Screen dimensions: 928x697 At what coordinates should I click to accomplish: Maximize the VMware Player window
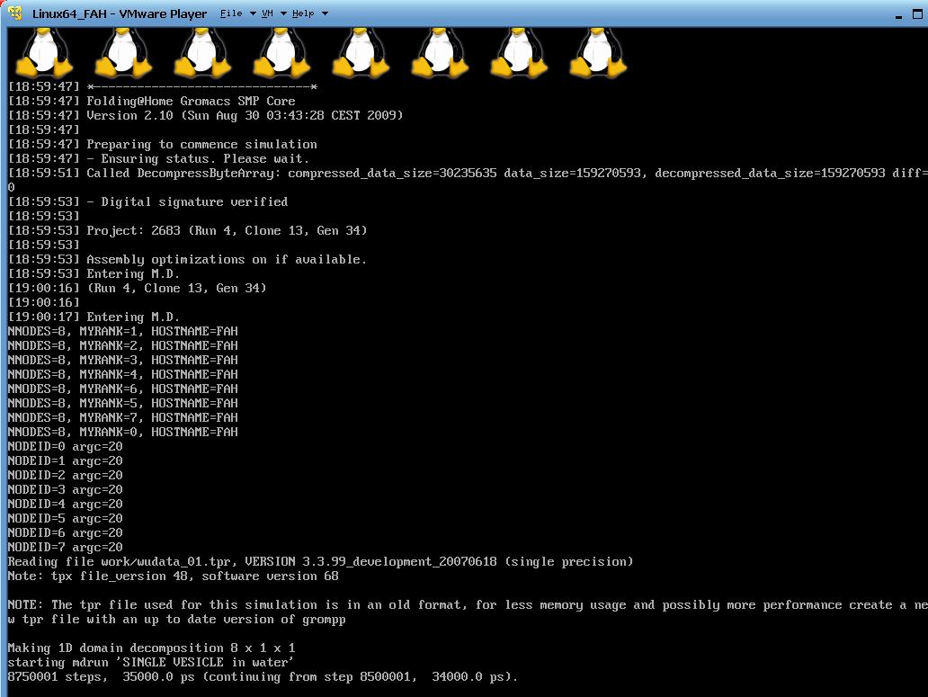click(x=917, y=13)
